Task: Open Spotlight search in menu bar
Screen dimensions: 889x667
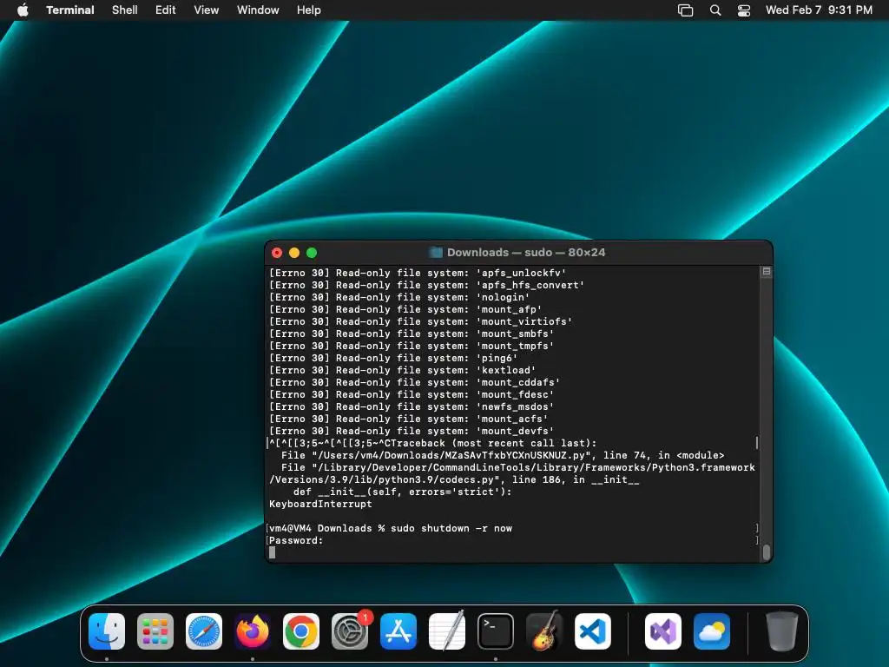Action: (715, 10)
